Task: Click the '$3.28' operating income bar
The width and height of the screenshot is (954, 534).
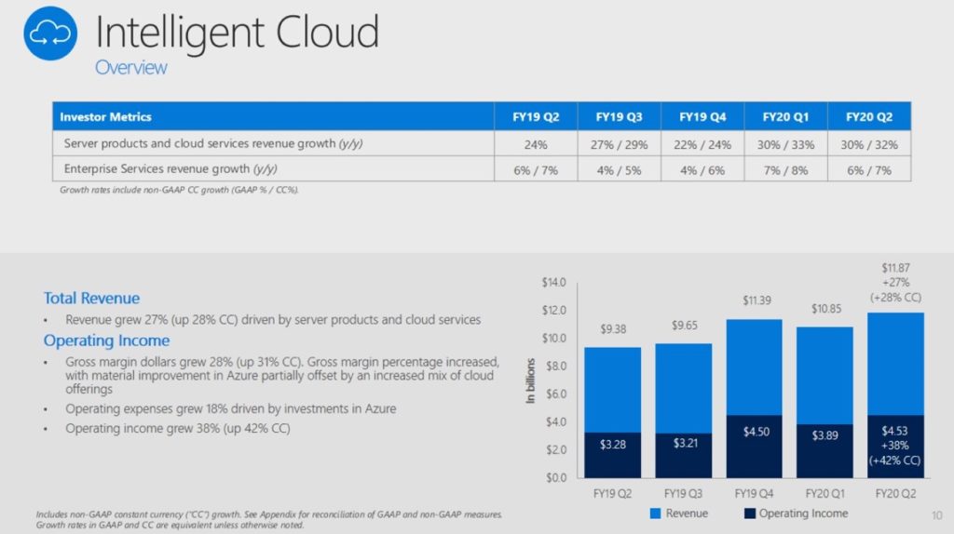Action: coord(613,455)
